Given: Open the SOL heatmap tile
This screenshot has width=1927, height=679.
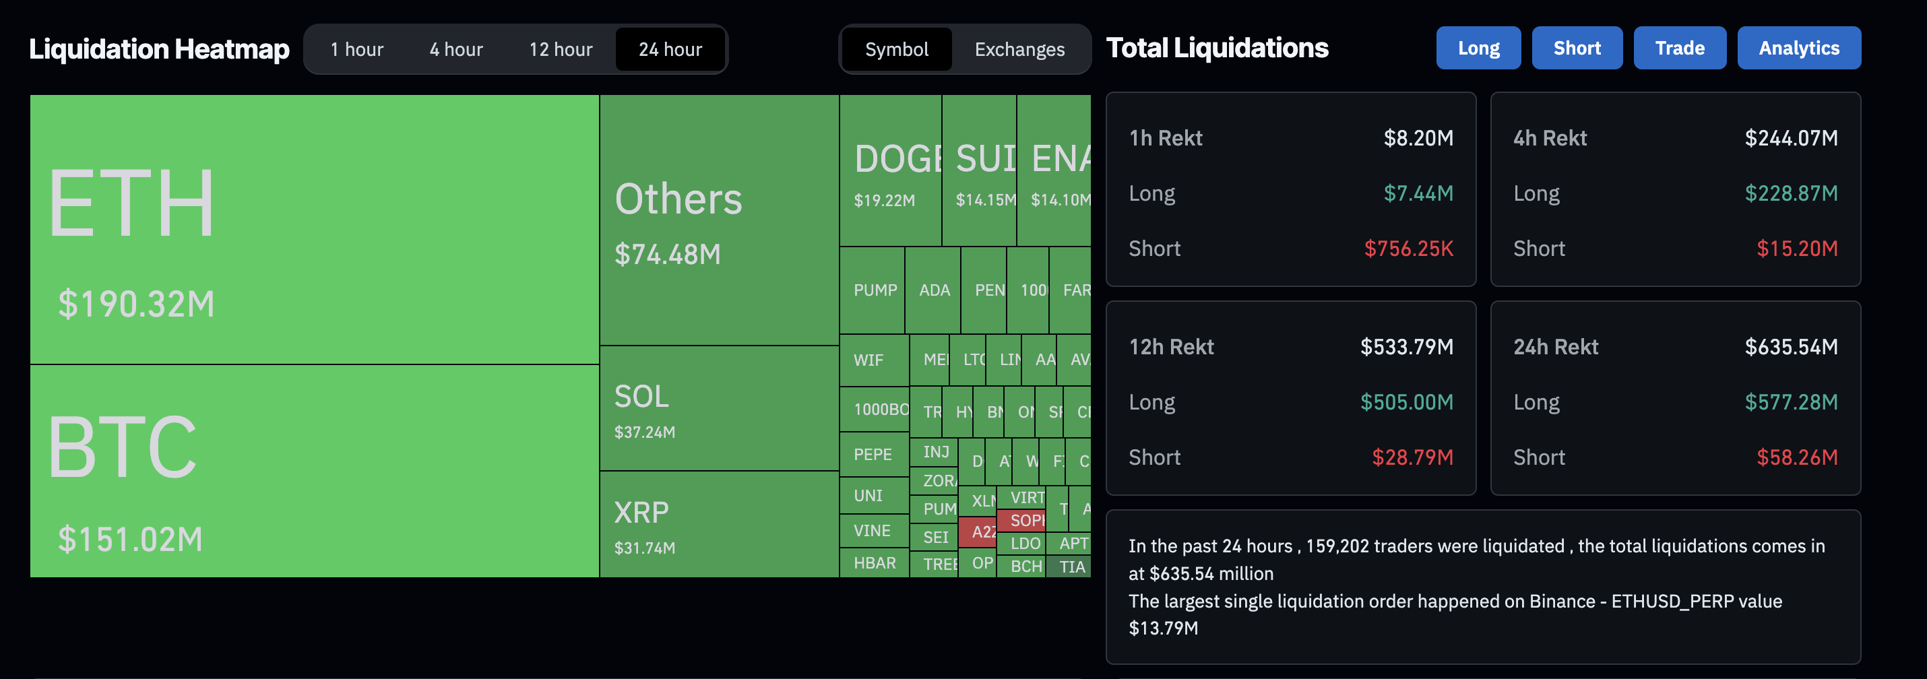Looking at the screenshot, I should tap(718, 408).
